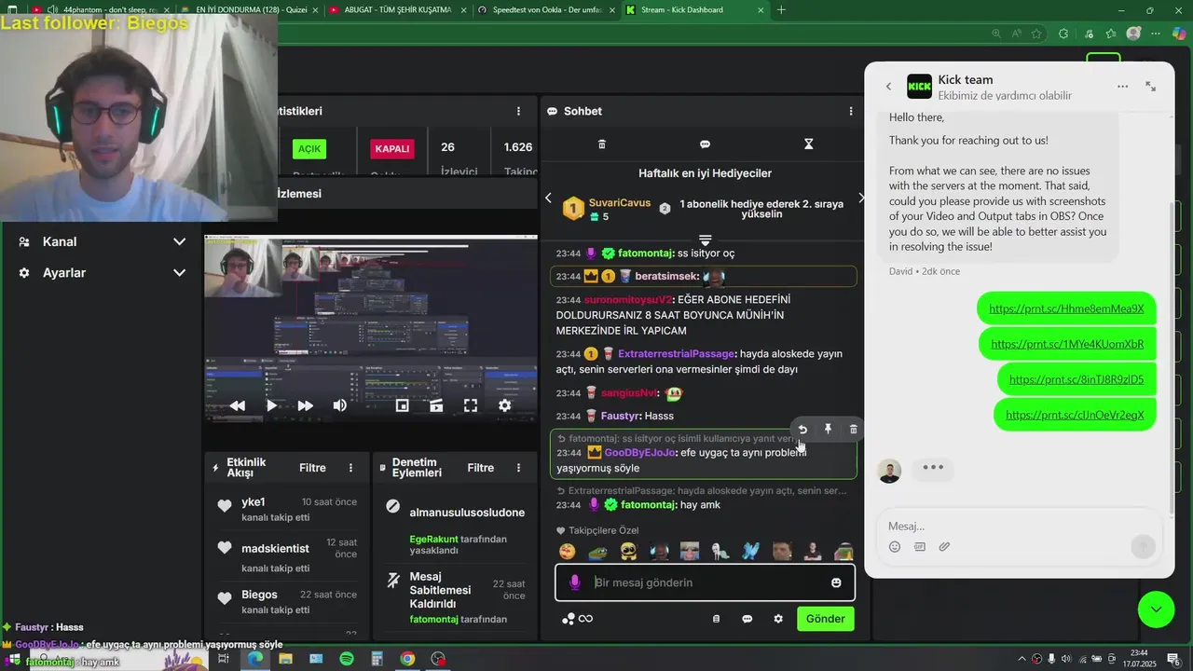Click almanusulusosludone moderation entry

point(467,513)
